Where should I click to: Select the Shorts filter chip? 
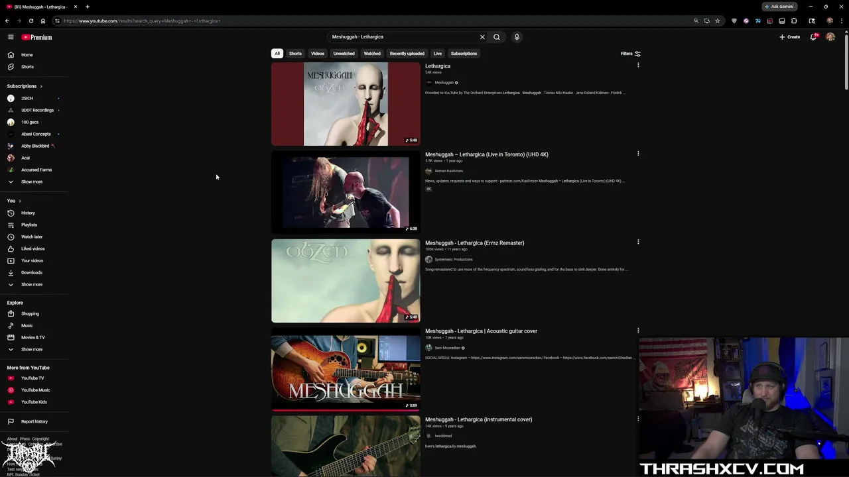coord(295,54)
